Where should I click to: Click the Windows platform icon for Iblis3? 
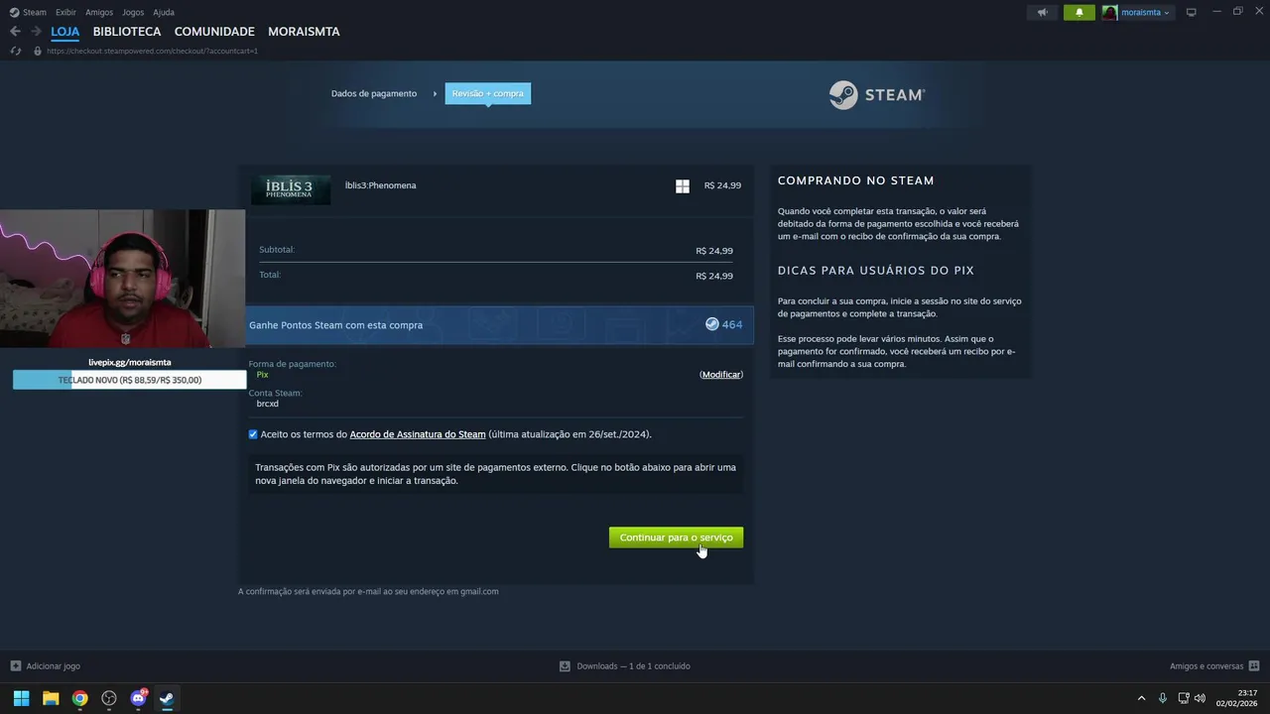(x=683, y=185)
